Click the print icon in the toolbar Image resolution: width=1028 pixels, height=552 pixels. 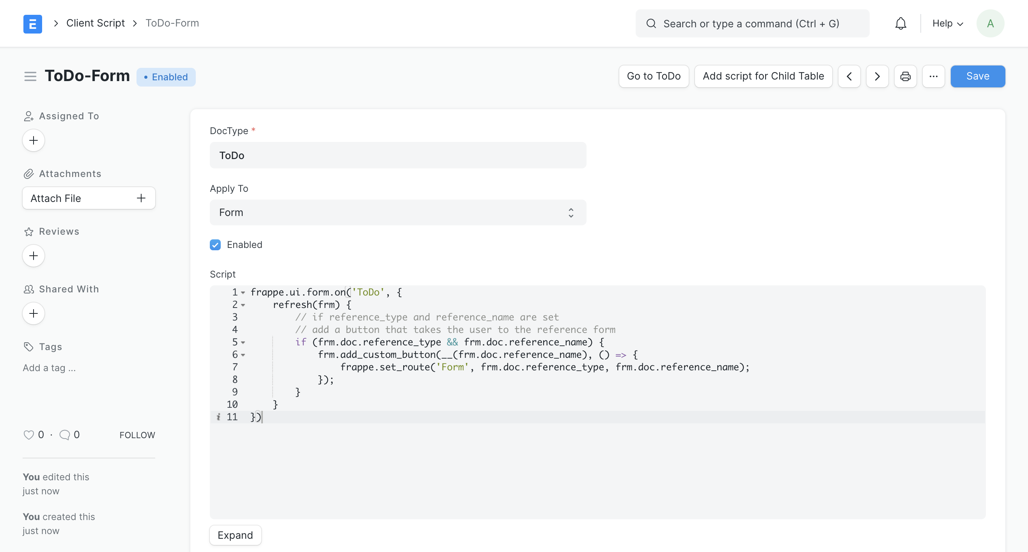[x=906, y=76]
